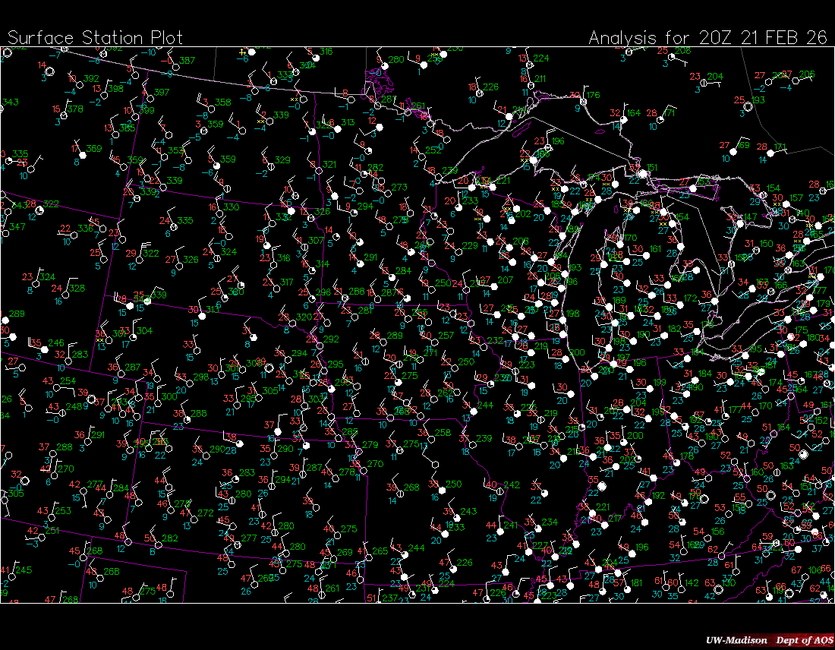Click the double-circle station reading 25 and 193
Viewport: 835px width, 650px height.
[748, 106]
